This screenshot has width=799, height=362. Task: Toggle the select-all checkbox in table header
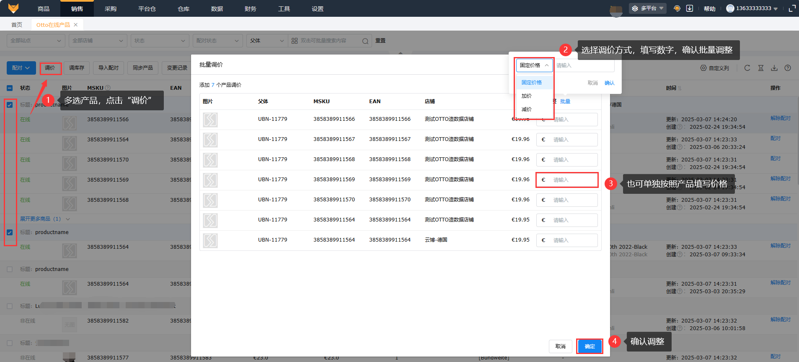[10, 88]
